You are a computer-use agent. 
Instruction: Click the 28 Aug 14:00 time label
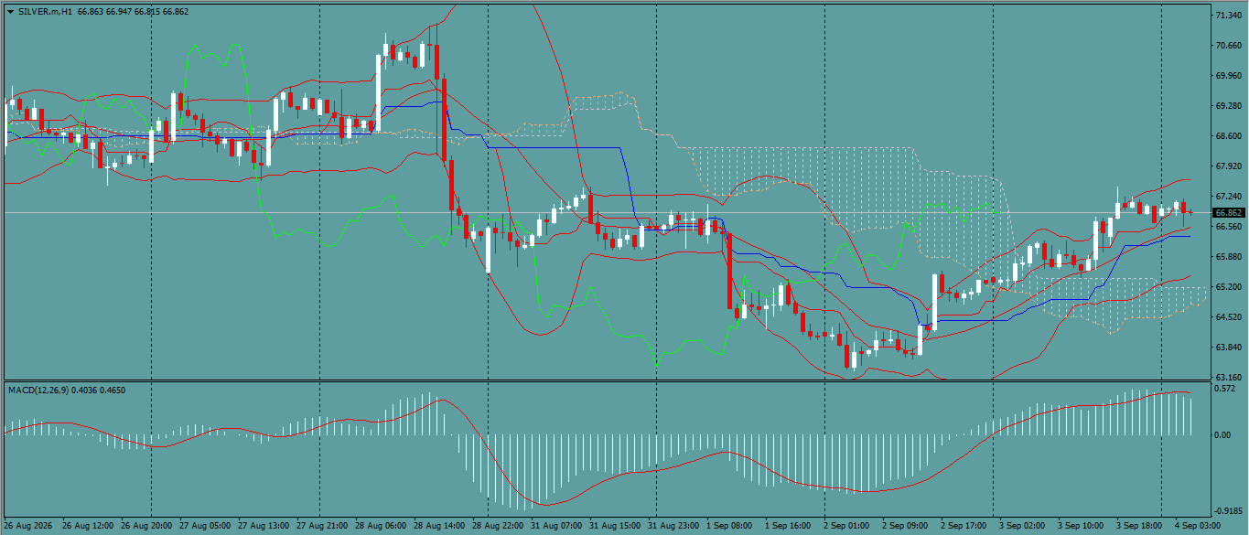tap(439, 527)
